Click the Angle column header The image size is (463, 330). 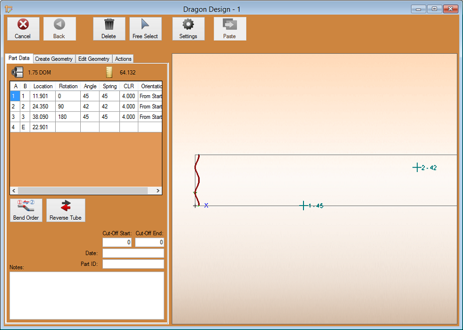pyautogui.click(x=90, y=86)
